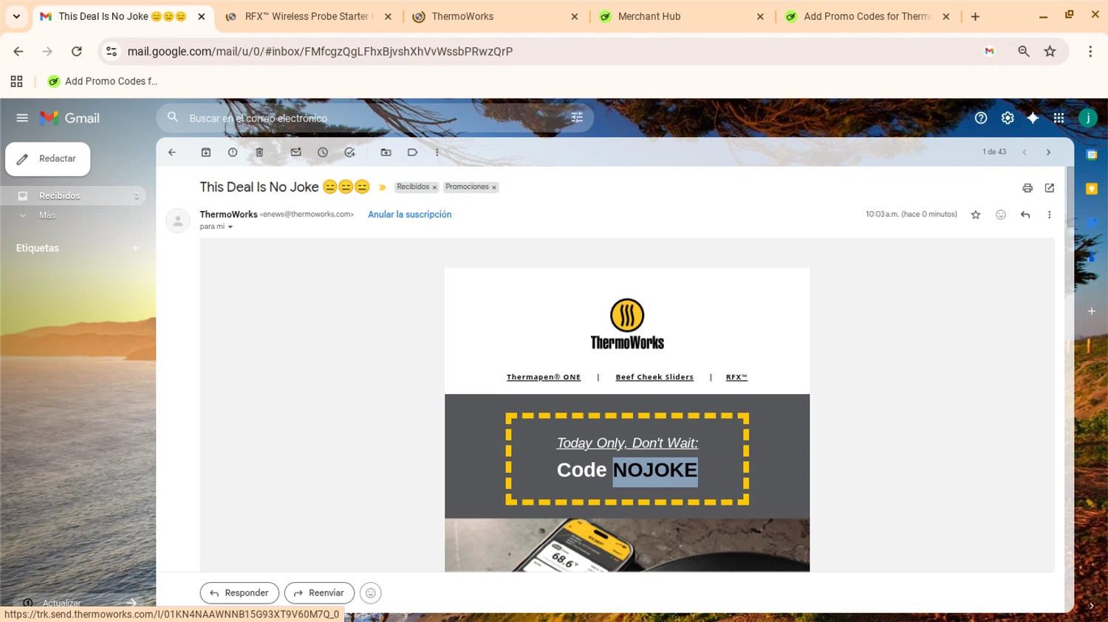The image size is (1108, 622).
Task: Open the Thermapen ONE link
Action: pos(544,377)
